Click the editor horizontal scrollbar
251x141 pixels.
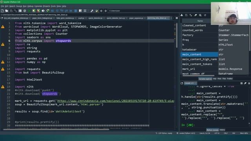point(56,130)
